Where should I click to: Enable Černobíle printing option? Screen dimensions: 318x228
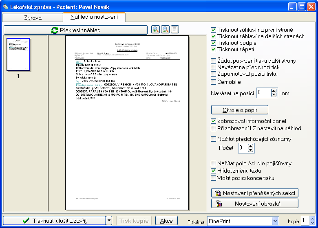(213, 82)
